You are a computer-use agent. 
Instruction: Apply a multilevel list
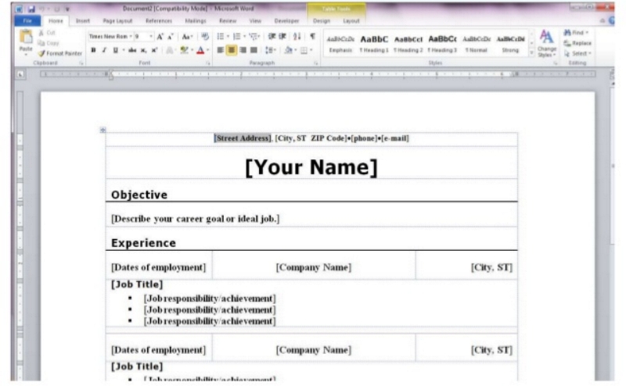click(253, 37)
